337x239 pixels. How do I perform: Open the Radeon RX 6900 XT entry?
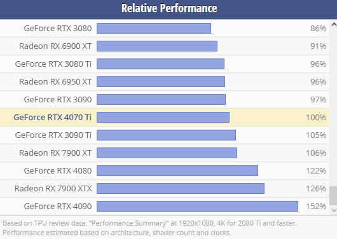click(55, 46)
